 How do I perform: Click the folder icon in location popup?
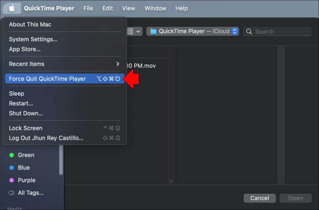point(153,31)
